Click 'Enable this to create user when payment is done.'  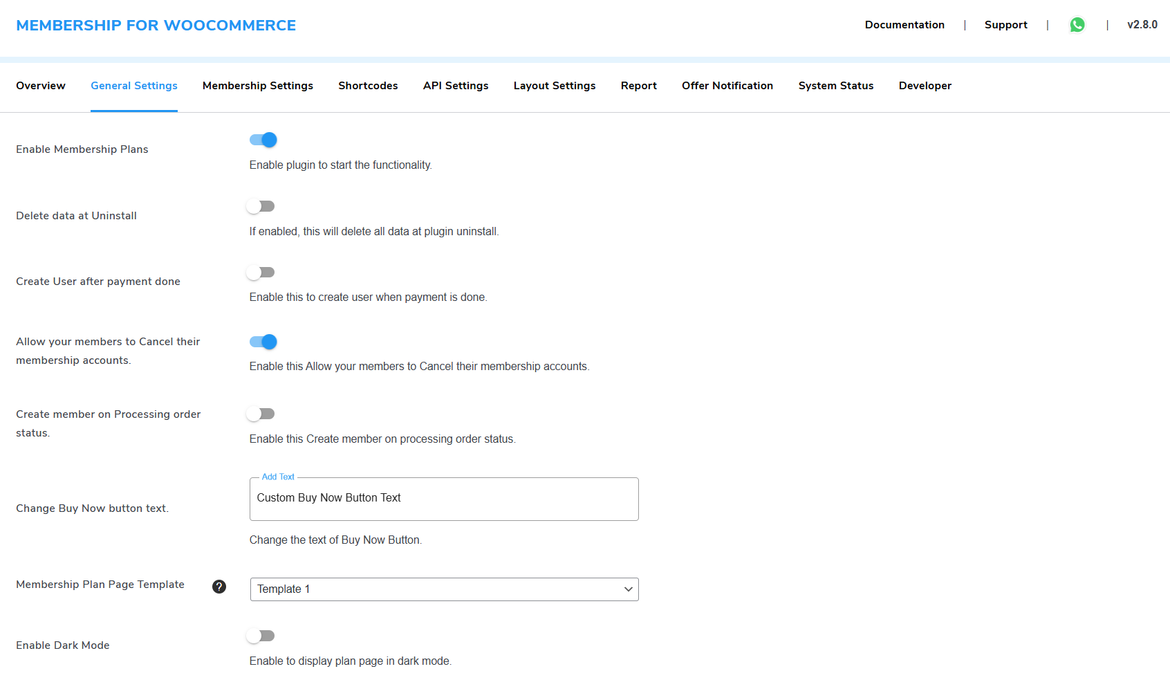point(369,297)
